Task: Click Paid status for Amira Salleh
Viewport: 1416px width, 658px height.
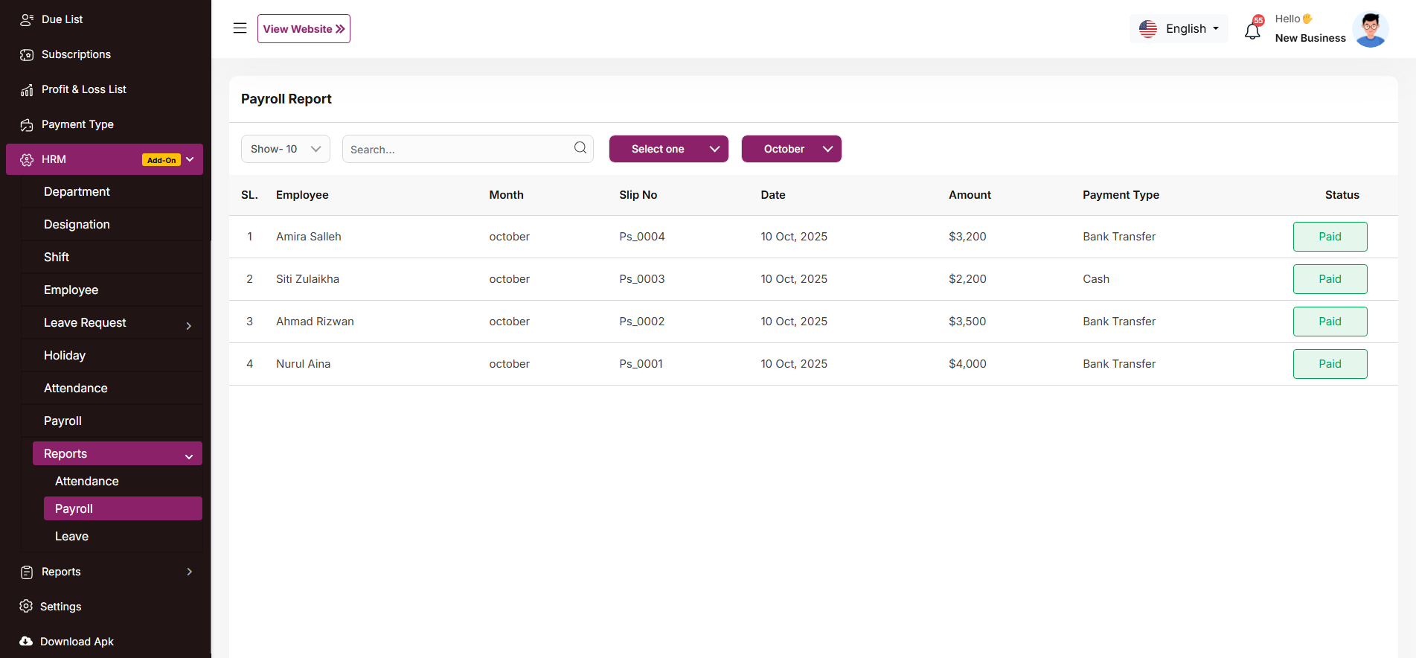Action: coord(1330,237)
